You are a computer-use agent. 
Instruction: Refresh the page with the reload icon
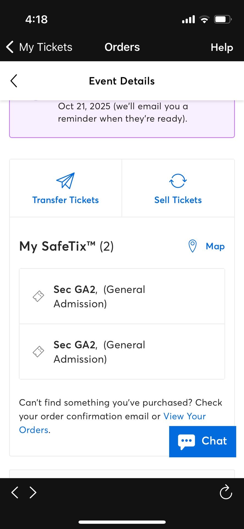click(x=226, y=492)
